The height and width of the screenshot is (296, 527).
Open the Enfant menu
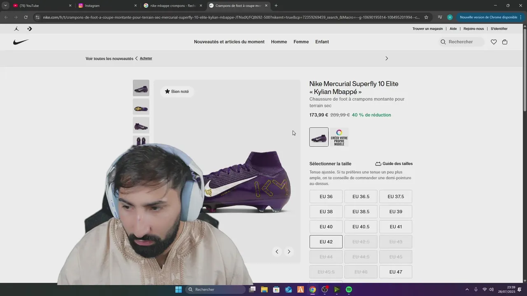point(322,42)
